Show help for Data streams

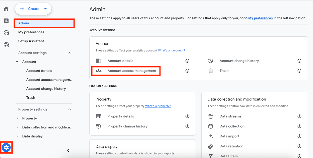click(x=299, y=116)
